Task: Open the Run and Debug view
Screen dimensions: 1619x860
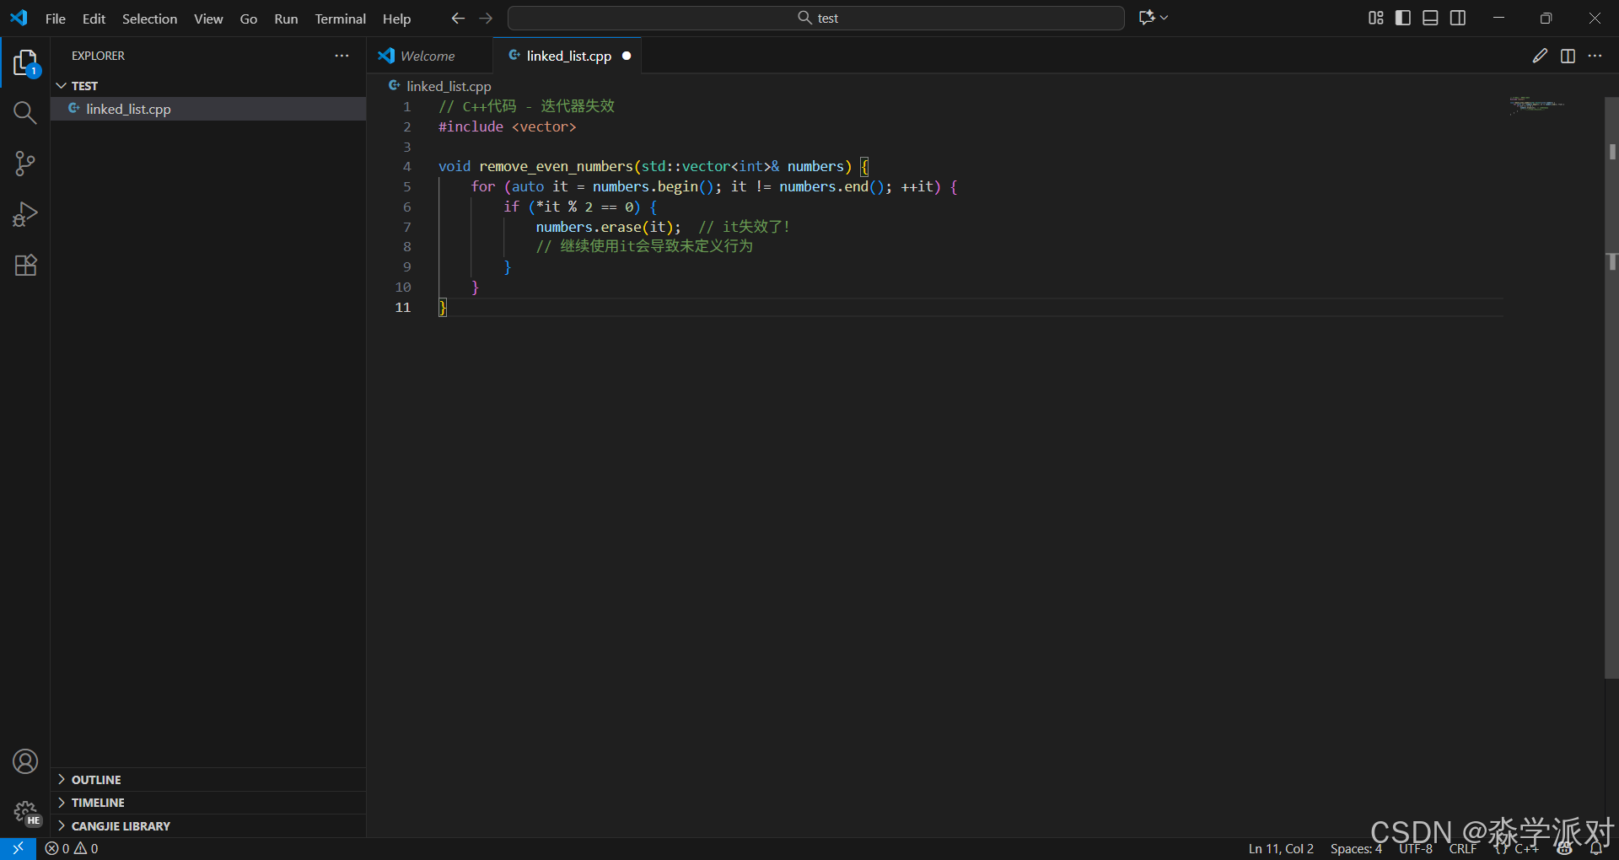Action: 25,214
